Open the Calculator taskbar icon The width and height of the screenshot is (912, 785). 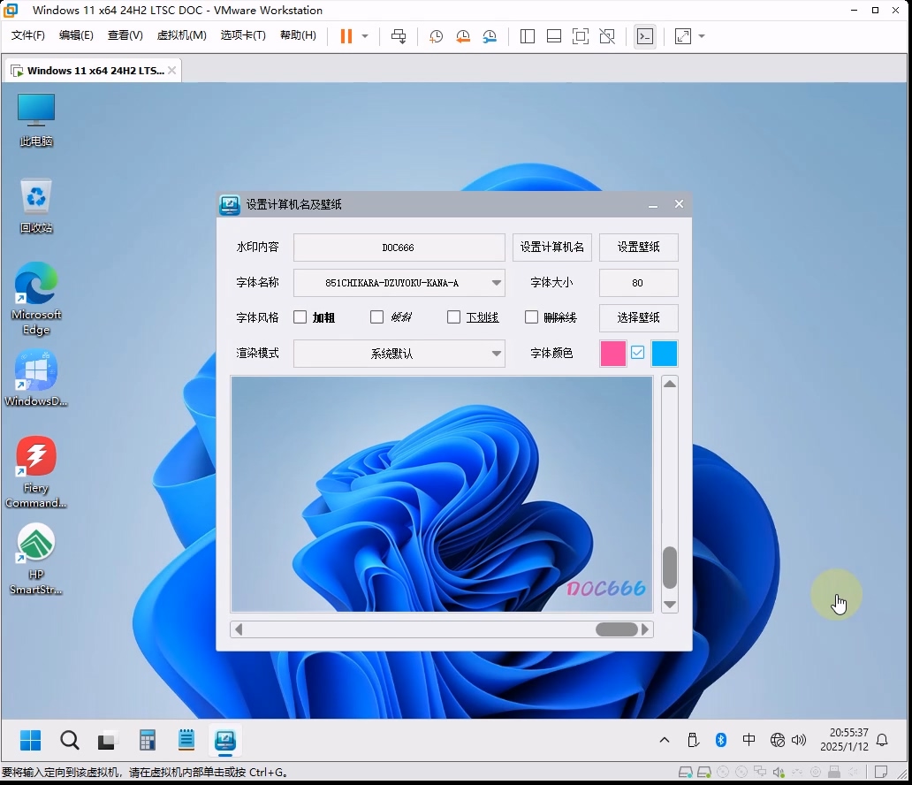[x=148, y=740]
